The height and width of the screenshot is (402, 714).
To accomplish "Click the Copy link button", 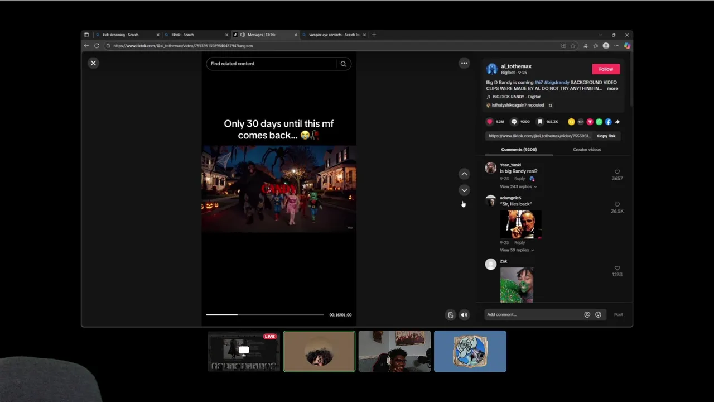I will pos(606,136).
